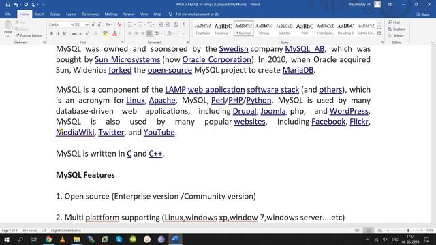Click the Undo arrow icon
Viewport: 436px width, 245px height.
click(x=16, y=5)
